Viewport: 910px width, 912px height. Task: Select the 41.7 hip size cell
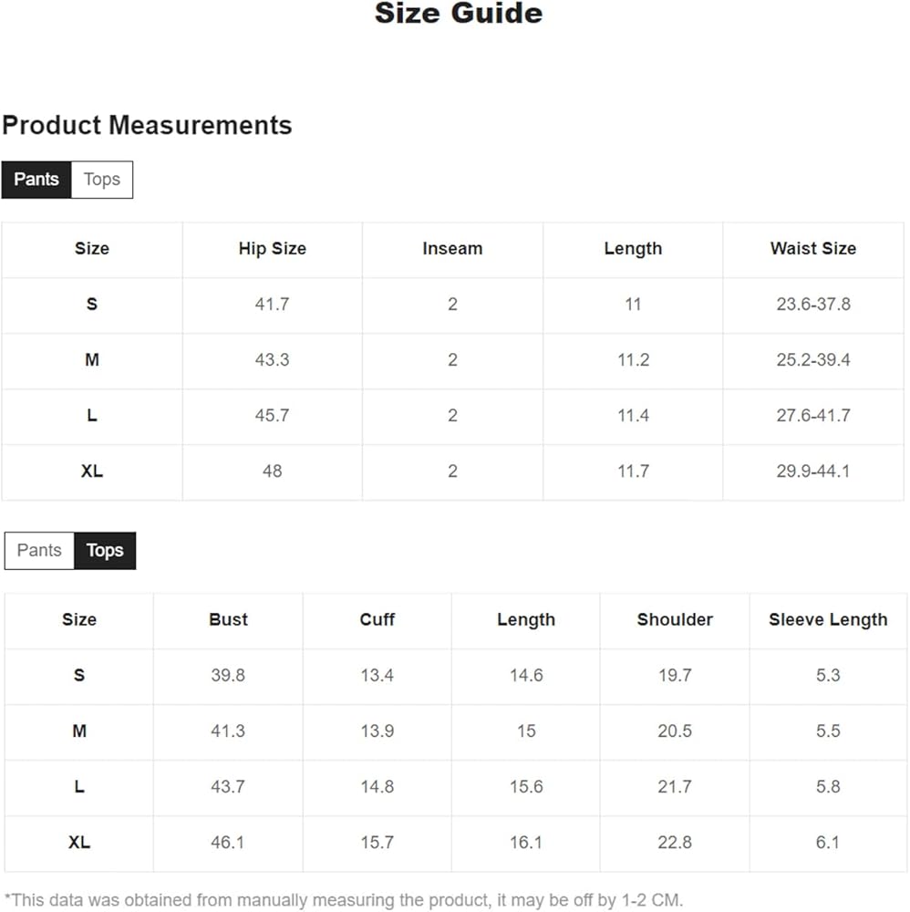click(272, 305)
